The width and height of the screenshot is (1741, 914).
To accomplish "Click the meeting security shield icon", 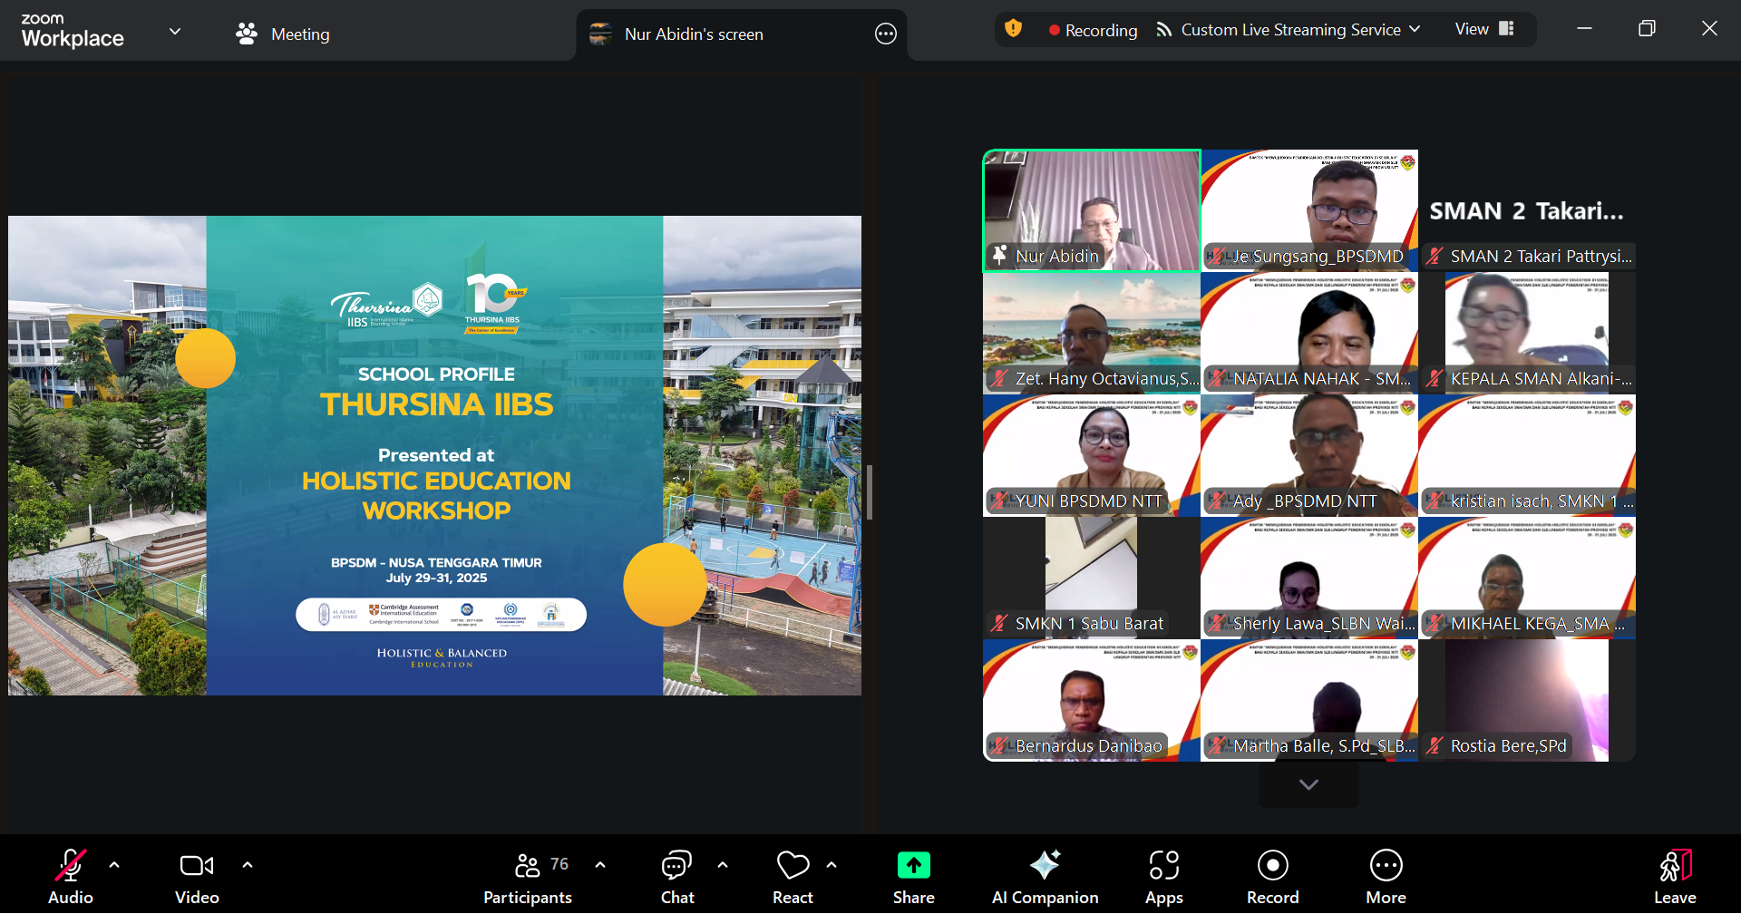I will click(1014, 29).
